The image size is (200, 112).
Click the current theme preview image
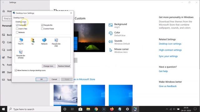pyautogui.click(x=89, y=38)
